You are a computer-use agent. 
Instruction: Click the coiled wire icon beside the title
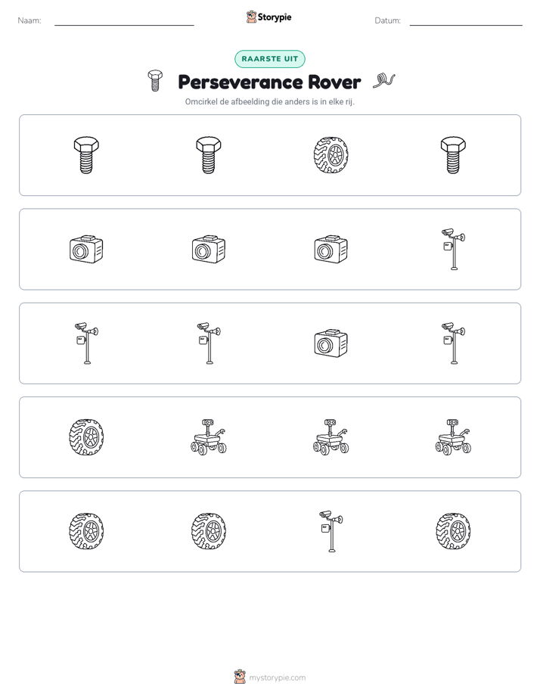[384, 81]
